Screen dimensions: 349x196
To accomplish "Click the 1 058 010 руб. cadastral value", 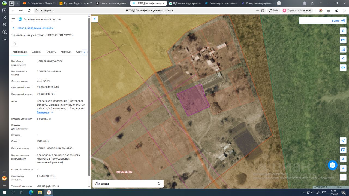I will pyautogui.click(x=46, y=176).
